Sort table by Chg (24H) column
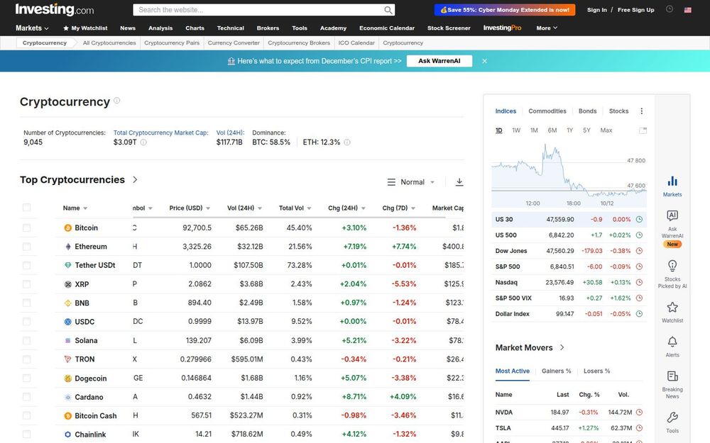 click(x=346, y=208)
